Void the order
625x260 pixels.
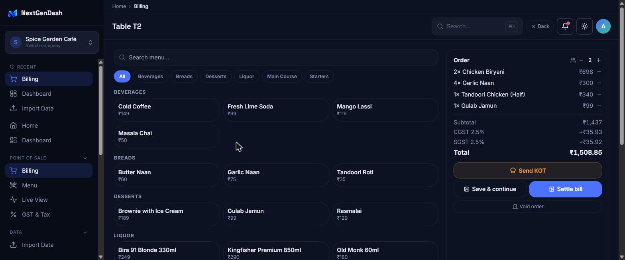tap(528, 207)
